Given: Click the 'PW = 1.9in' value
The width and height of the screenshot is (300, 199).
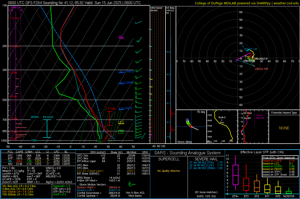Looking at the screenshot, I should click(9, 168).
